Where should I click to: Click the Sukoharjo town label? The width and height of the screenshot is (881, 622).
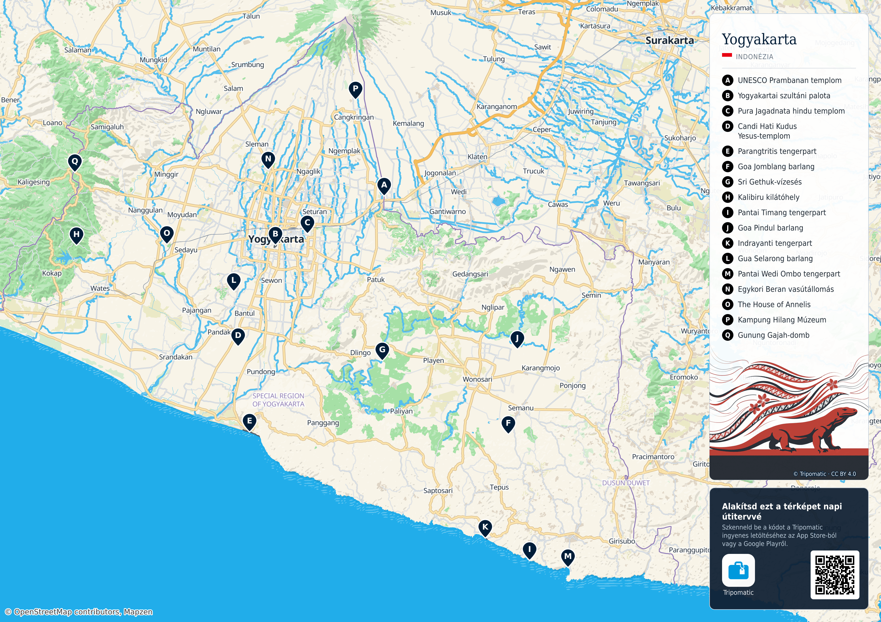click(680, 138)
